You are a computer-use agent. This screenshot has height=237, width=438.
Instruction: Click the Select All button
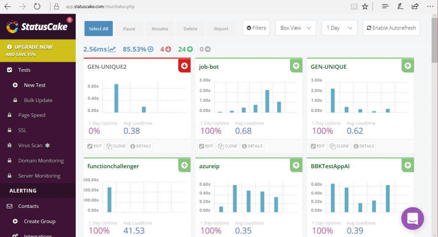pyautogui.click(x=99, y=29)
